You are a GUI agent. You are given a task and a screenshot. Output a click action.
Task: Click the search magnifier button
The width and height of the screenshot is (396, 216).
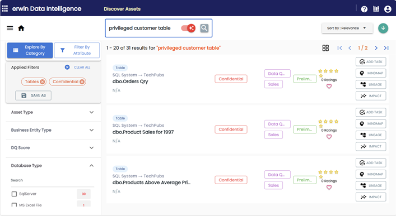204,28
